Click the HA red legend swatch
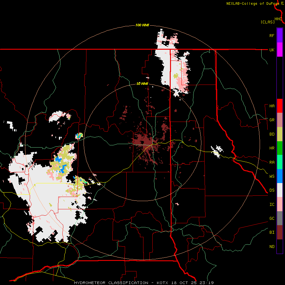 tap(280, 106)
